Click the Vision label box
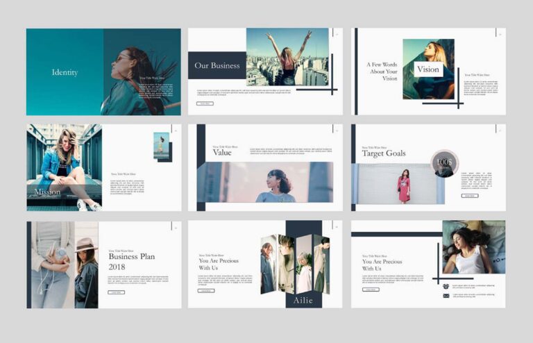Screen dimensions: 533x343 point(428,69)
